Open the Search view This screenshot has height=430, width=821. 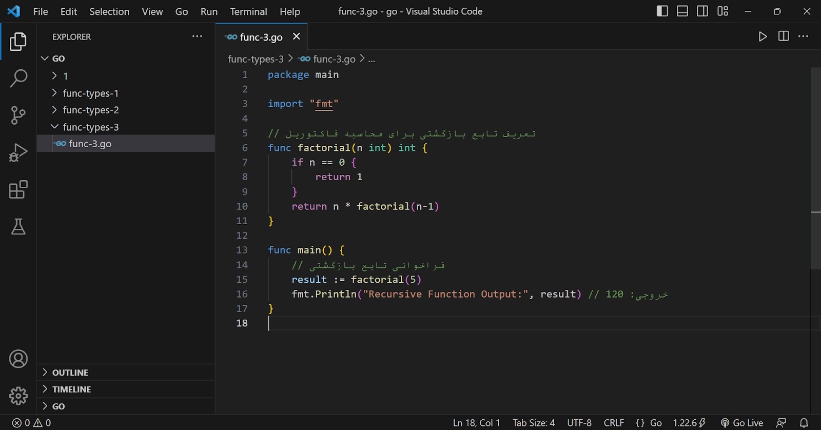tap(18, 79)
